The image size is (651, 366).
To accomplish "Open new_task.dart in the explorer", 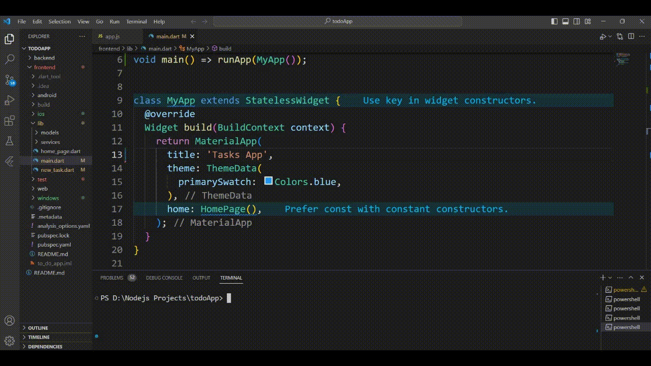I will pyautogui.click(x=57, y=170).
